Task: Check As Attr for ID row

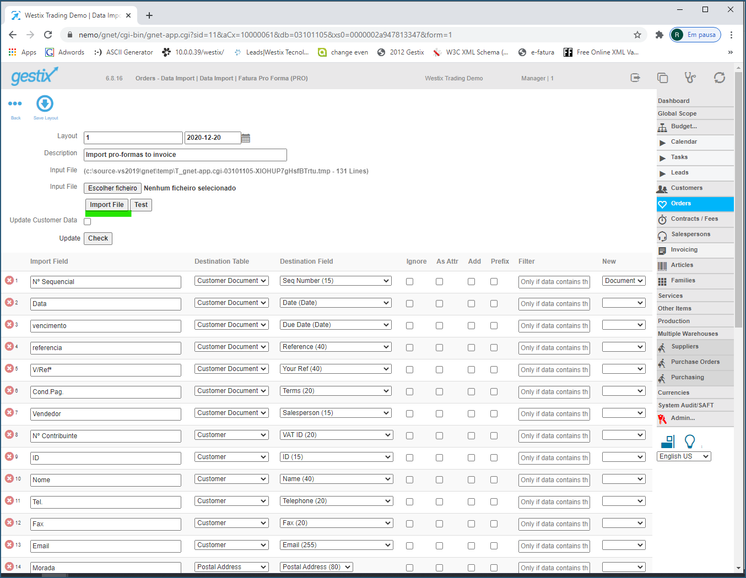Action: tap(439, 457)
